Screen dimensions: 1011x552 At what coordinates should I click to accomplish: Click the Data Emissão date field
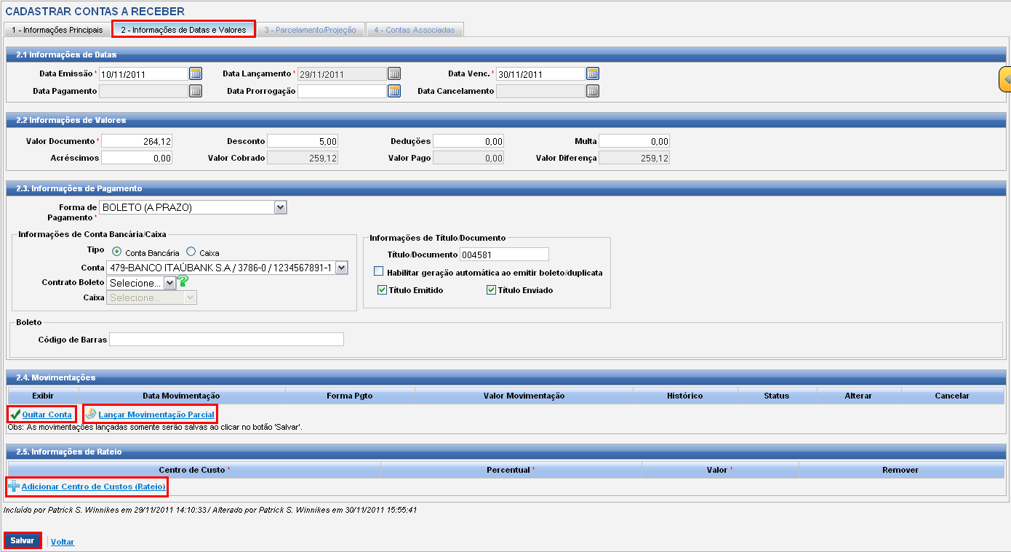click(x=144, y=73)
